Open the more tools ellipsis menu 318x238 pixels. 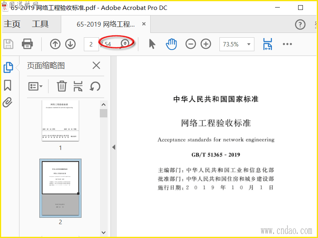coord(287,44)
